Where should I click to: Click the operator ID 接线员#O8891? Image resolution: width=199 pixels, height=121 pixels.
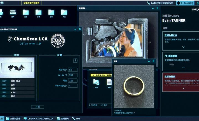coord(170,16)
